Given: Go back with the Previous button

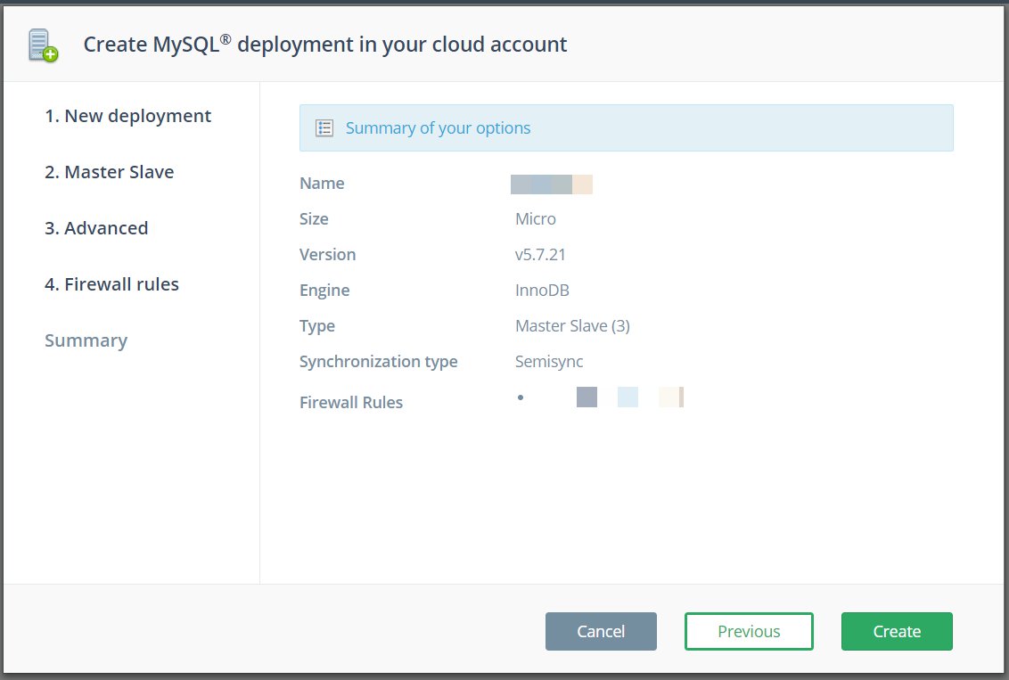Looking at the screenshot, I should point(749,631).
